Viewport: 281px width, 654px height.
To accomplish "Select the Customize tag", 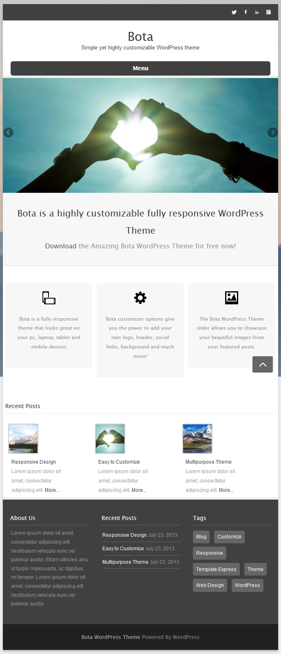I will (229, 537).
